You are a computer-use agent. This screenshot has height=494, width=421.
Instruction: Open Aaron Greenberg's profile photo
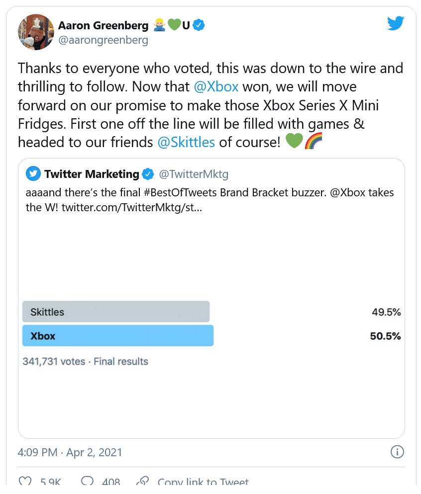(36, 32)
